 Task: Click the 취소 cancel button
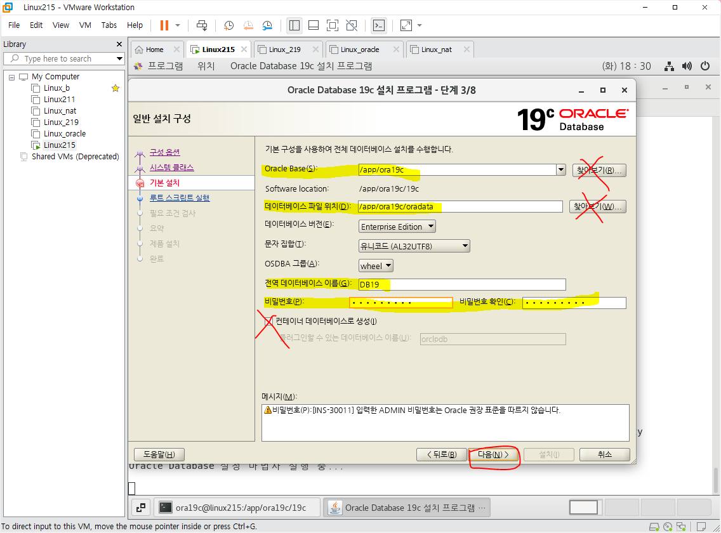605,454
